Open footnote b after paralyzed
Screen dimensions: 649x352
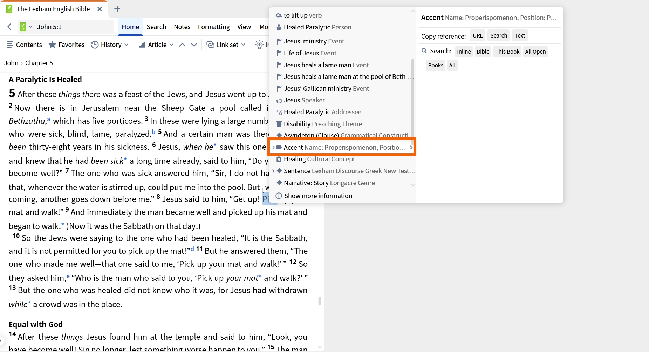click(x=153, y=132)
